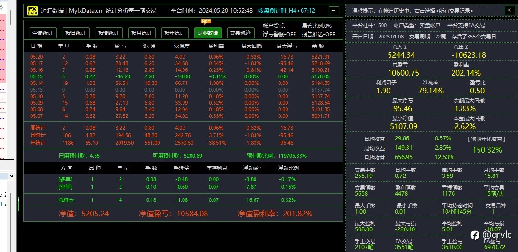Click the 预付款比例: 119705.33% text
Image resolution: width=518 pixels, height=252 pixels.
[x=277, y=155]
